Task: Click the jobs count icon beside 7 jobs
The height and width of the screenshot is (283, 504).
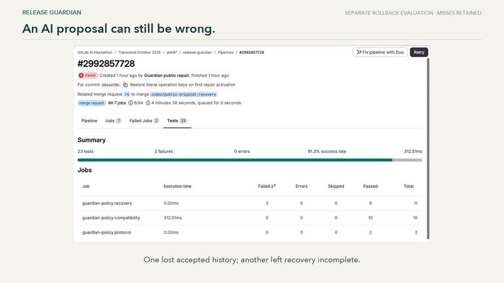Action: [x=111, y=103]
